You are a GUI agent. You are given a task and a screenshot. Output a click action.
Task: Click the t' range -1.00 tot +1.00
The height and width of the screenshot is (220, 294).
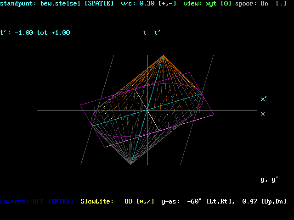pos(35,33)
